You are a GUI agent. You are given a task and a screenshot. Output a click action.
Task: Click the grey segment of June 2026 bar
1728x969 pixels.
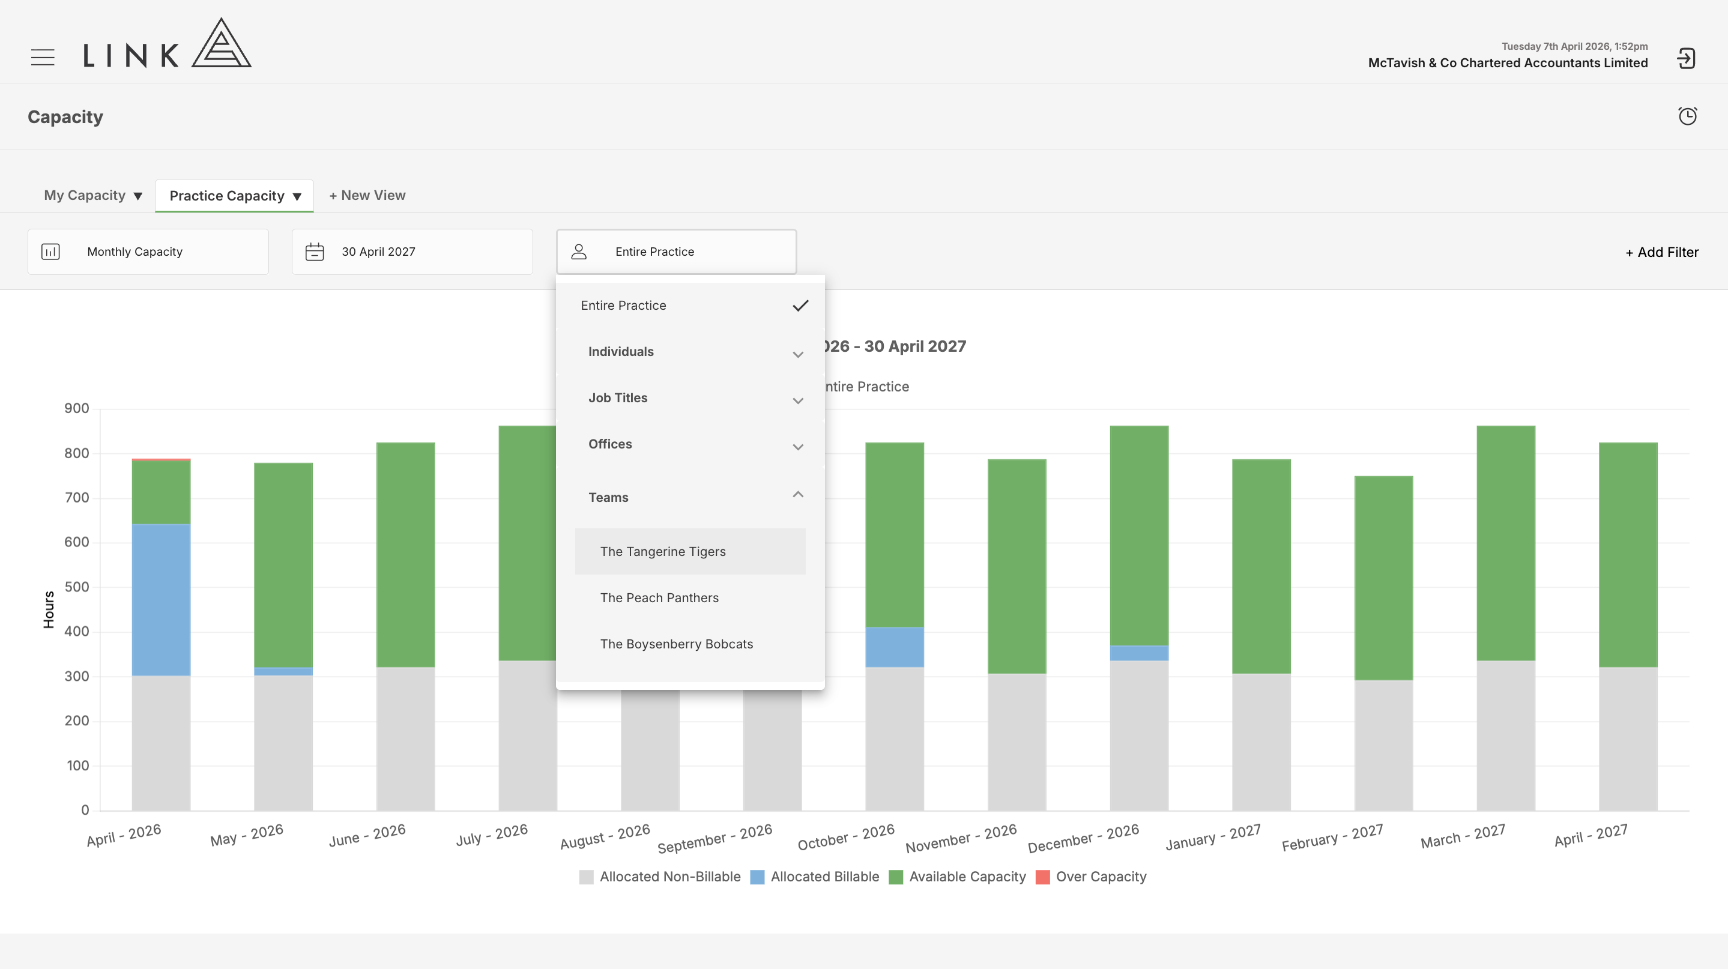tap(405, 739)
